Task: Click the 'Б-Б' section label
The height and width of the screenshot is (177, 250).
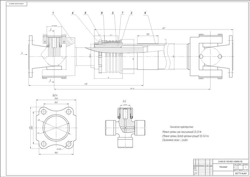Action: tap(124, 102)
